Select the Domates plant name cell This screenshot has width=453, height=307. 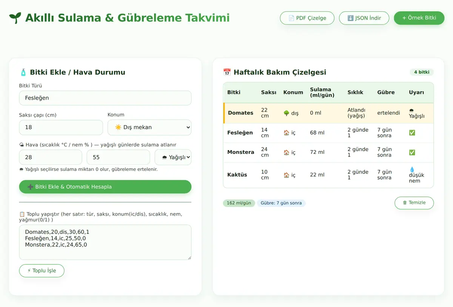[x=240, y=113]
